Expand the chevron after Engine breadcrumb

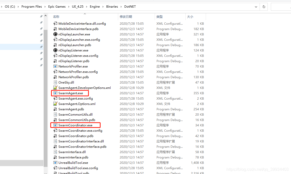pos(103,7)
